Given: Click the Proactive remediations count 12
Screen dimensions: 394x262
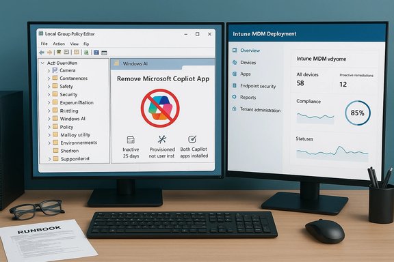Looking at the screenshot, I should (x=343, y=84).
